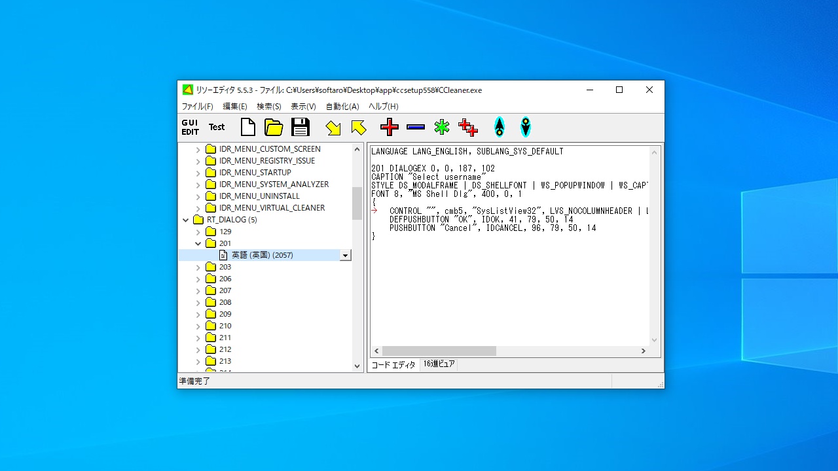Screen dimensions: 838x471
Task: Click the 準備完了 status bar text
Action: (194, 381)
